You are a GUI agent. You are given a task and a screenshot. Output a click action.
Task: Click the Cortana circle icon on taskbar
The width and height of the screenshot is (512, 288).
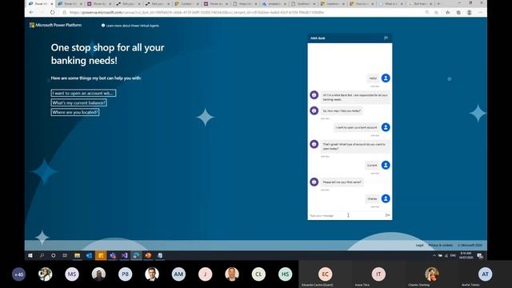pos(54,255)
